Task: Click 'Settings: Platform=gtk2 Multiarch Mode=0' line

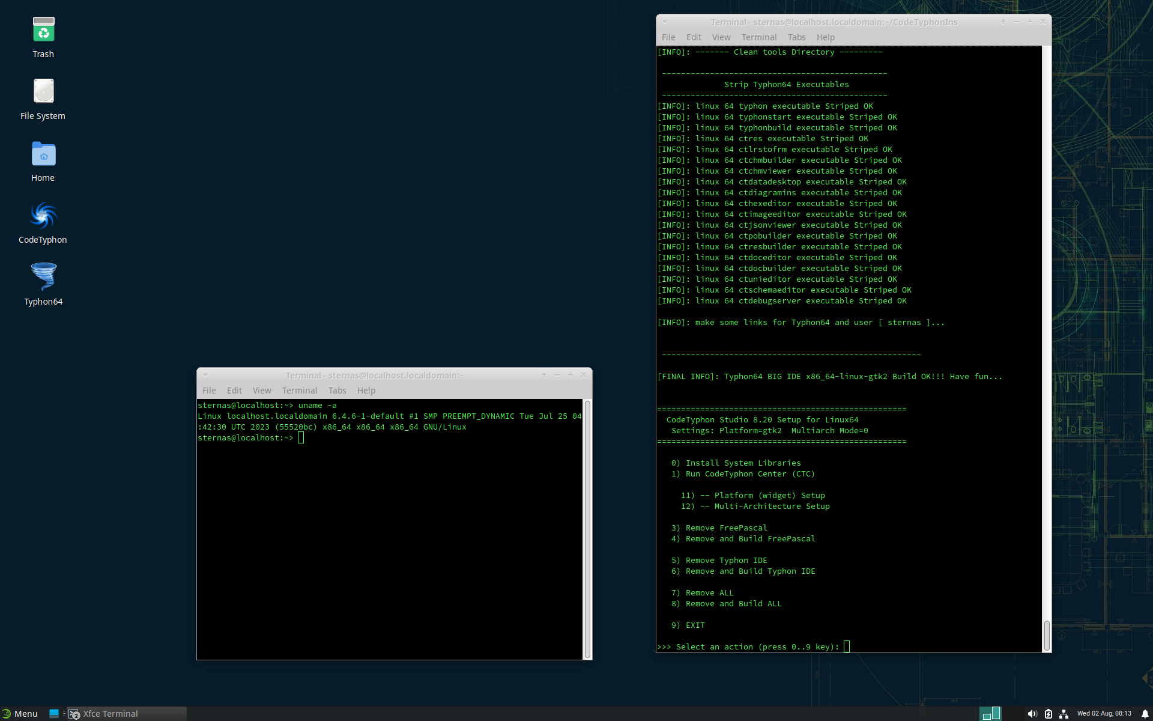Action: (769, 430)
